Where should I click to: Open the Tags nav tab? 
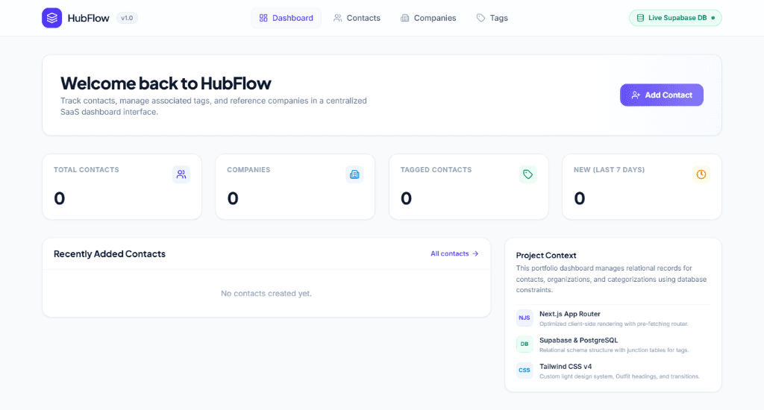tap(492, 18)
